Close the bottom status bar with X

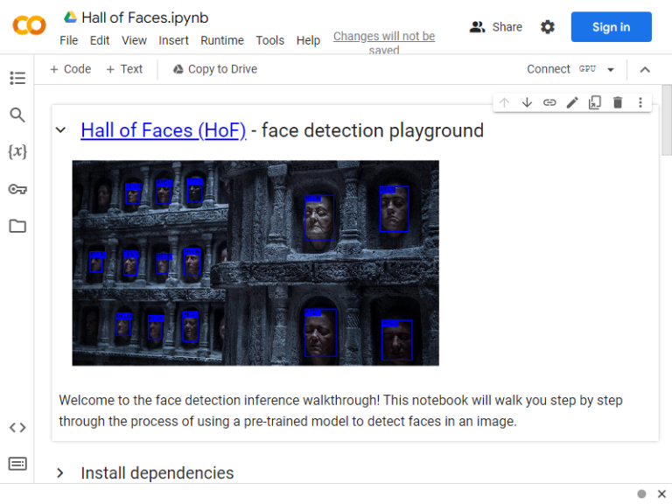pos(661,493)
